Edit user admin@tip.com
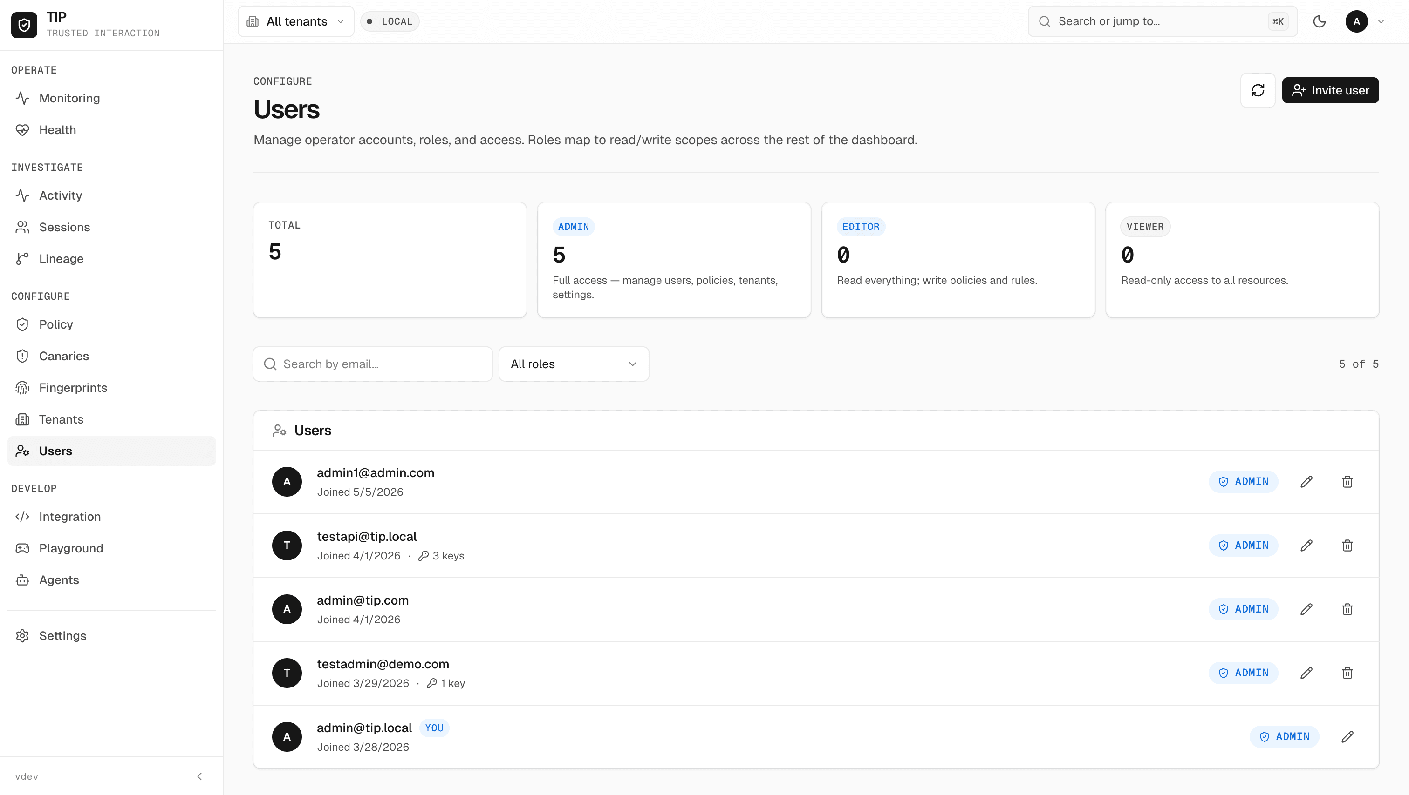 pyautogui.click(x=1306, y=609)
